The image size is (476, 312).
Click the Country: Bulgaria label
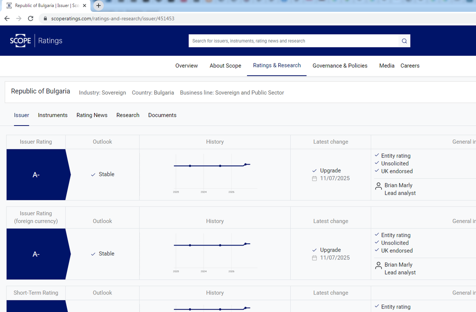click(x=153, y=93)
